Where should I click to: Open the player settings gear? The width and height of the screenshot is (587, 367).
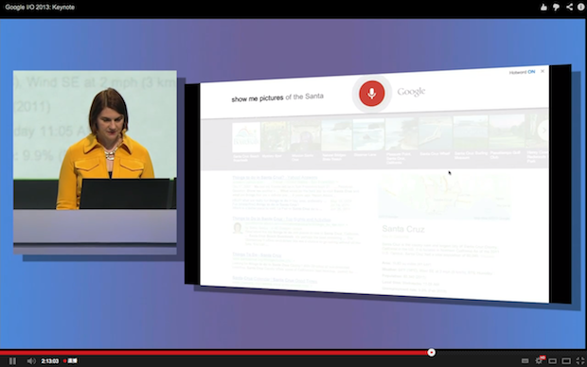click(x=540, y=360)
